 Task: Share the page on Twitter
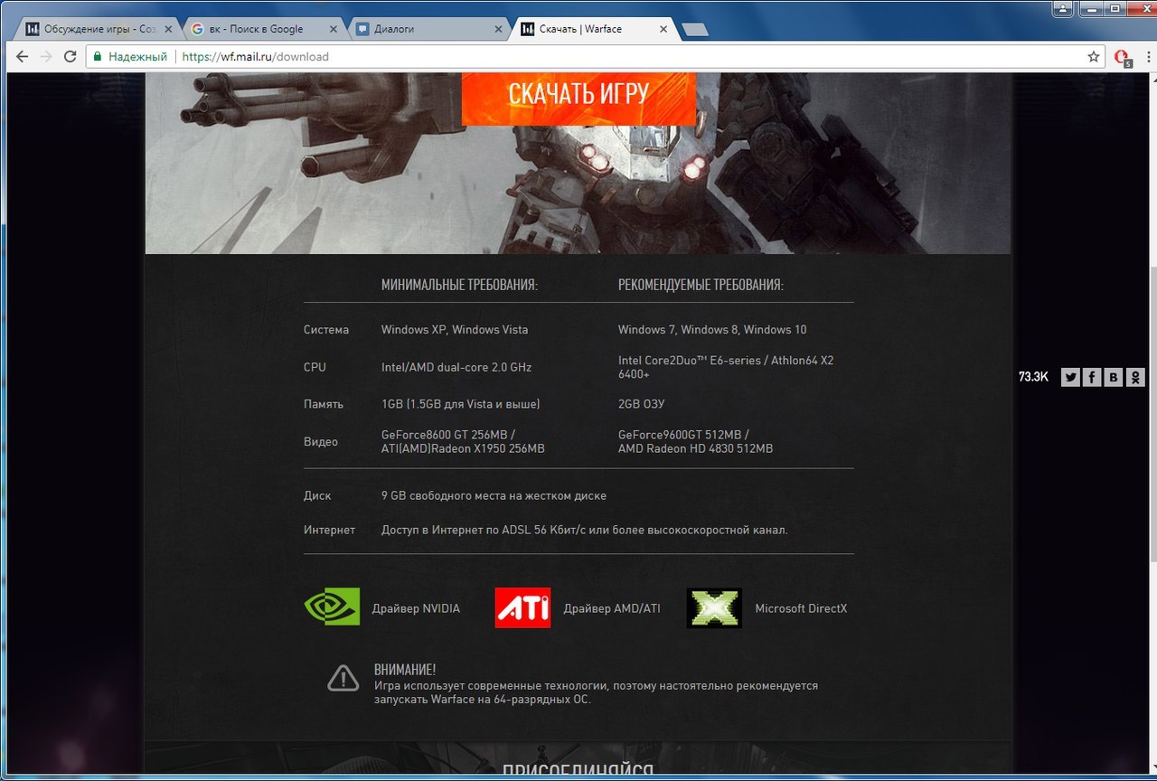click(x=1069, y=377)
